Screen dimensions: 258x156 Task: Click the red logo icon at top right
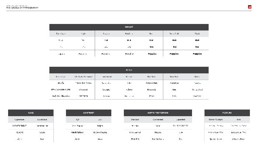[250, 7]
